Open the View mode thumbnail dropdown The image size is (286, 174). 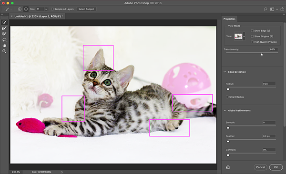tap(244, 37)
